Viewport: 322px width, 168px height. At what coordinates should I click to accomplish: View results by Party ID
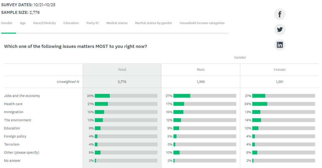pos(92,23)
